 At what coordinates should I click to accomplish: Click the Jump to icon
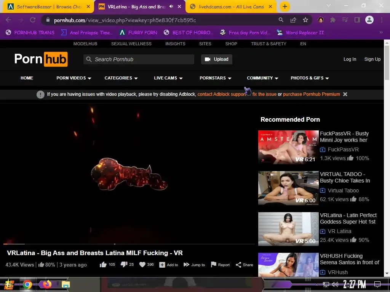(186, 265)
